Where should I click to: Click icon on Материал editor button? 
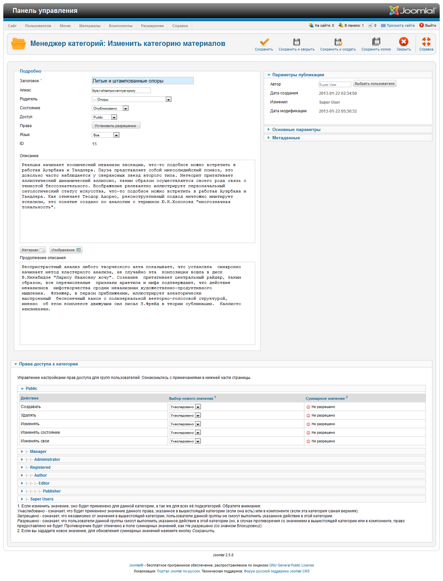(x=42, y=250)
